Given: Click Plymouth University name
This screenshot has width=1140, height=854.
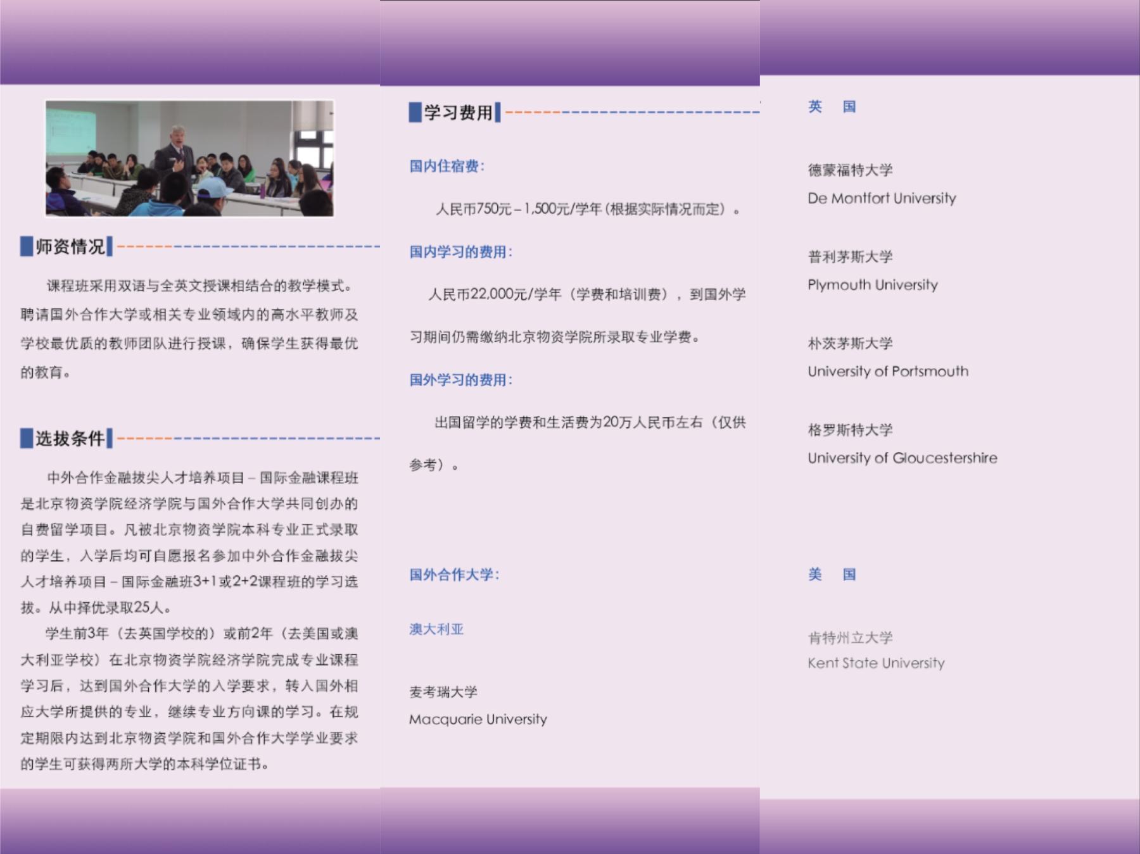Looking at the screenshot, I should pyautogui.click(x=872, y=285).
